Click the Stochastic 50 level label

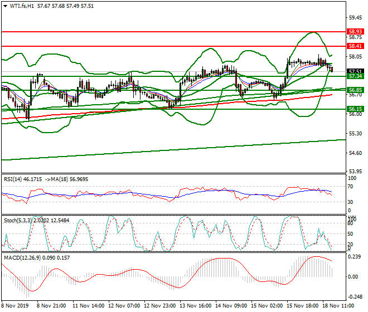[350, 234]
